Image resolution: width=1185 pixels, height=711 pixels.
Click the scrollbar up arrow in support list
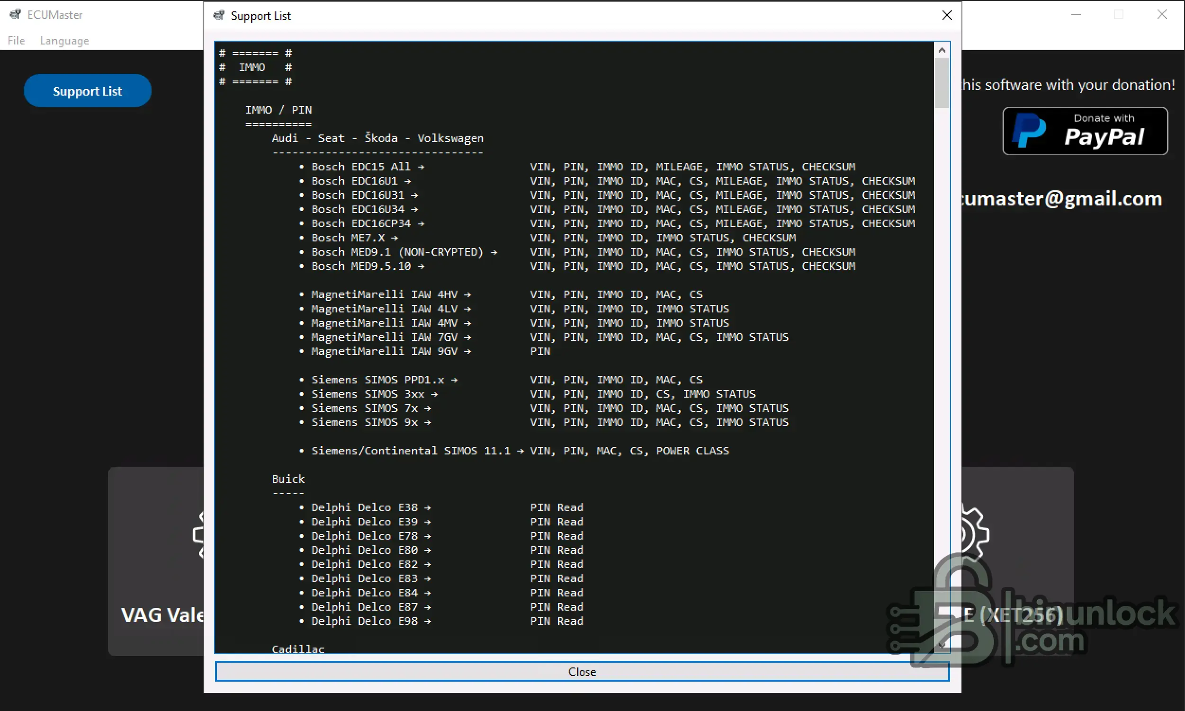coord(942,50)
